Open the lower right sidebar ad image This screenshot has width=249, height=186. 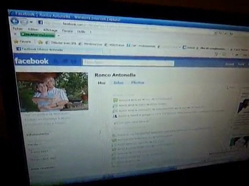point(239,142)
